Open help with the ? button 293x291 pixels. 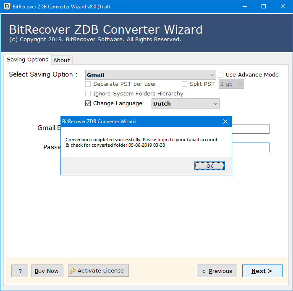point(20,271)
